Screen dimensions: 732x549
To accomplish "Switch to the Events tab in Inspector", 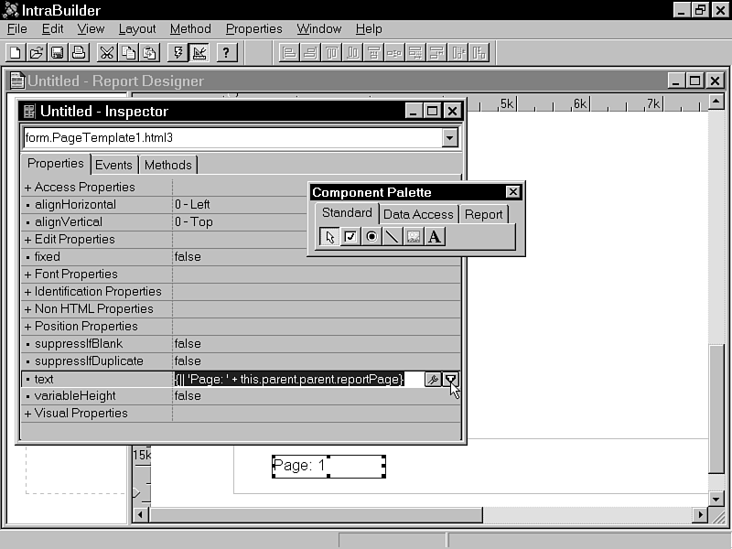I will [x=113, y=165].
